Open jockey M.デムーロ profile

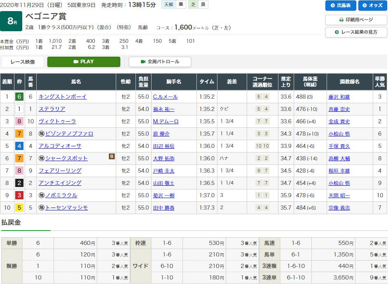[166, 121]
